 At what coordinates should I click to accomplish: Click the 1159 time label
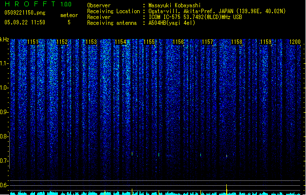click(x=266, y=41)
